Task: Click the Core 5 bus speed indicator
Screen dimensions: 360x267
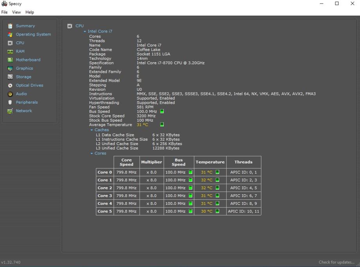Action: pyautogui.click(x=191, y=211)
